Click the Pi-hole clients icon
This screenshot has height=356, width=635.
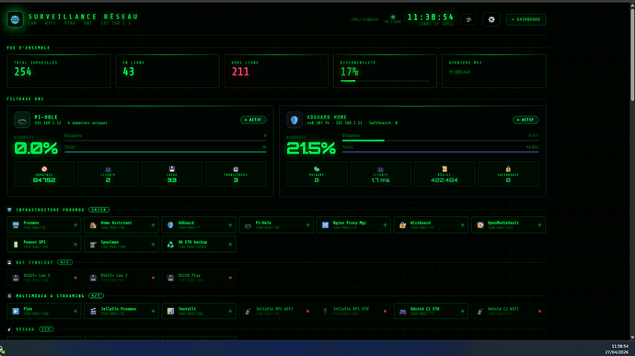[108, 169]
